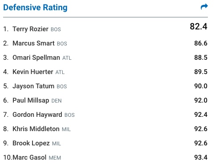This screenshot has width=215, height=165.
Task: Click the 82.4 rating value
Action: [x=199, y=27]
